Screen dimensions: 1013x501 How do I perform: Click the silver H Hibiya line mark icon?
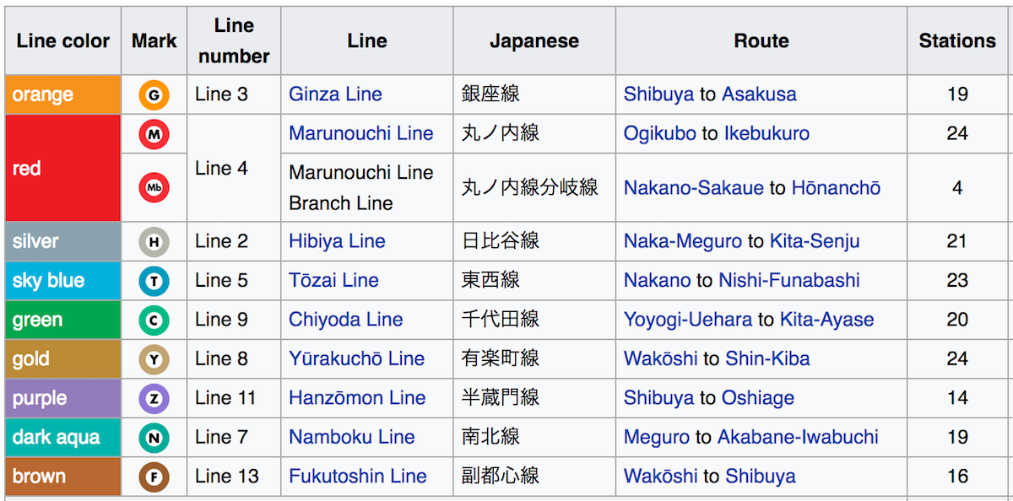[154, 241]
